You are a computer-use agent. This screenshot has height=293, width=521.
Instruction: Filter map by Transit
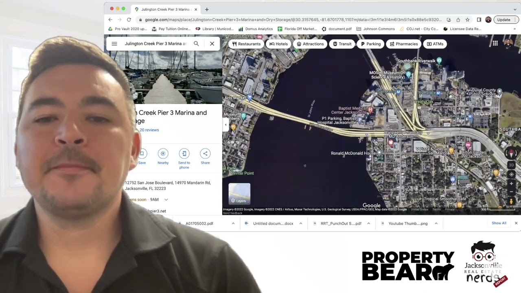(342, 44)
